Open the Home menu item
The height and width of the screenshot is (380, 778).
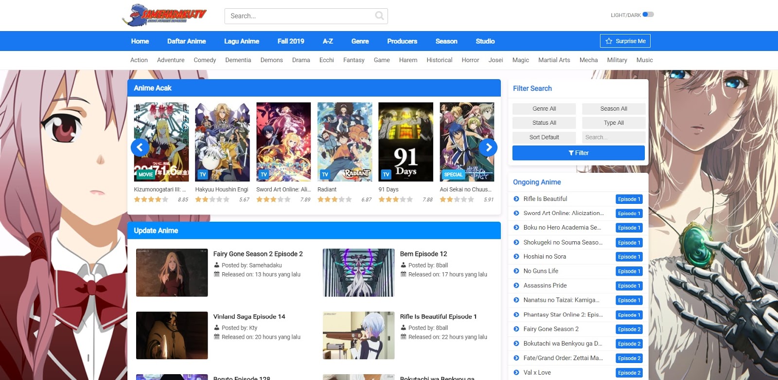tap(140, 41)
